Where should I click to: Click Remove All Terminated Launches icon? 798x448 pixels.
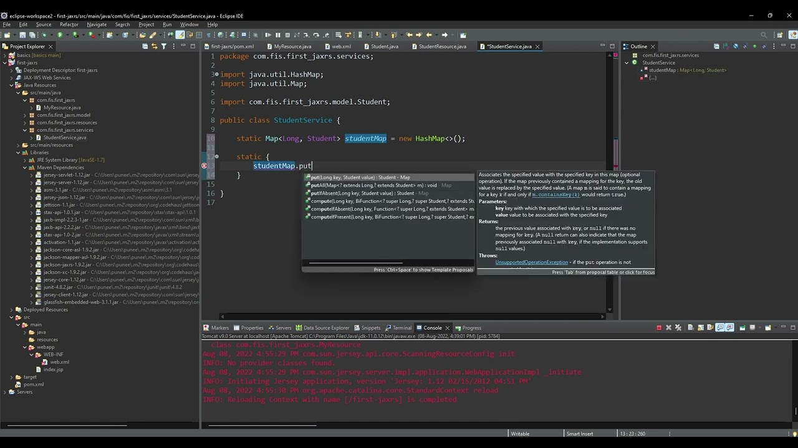[x=678, y=328]
